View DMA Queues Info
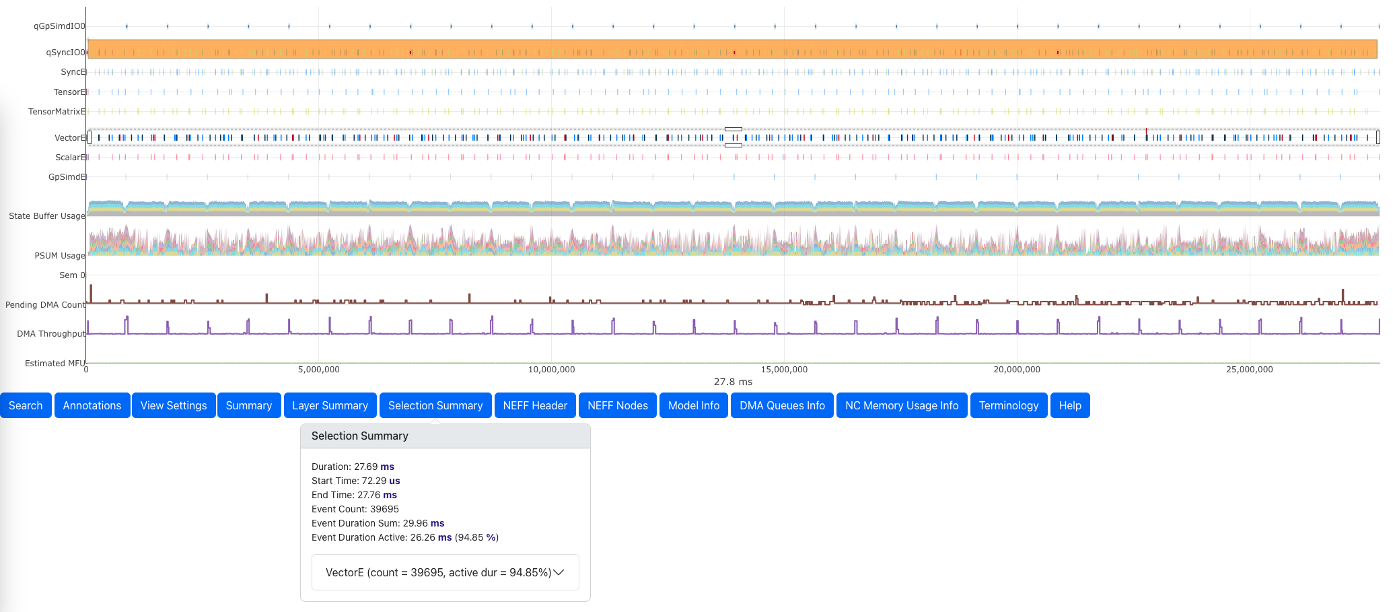The height and width of the screenshot is (612, 1393). click(782, 405)
